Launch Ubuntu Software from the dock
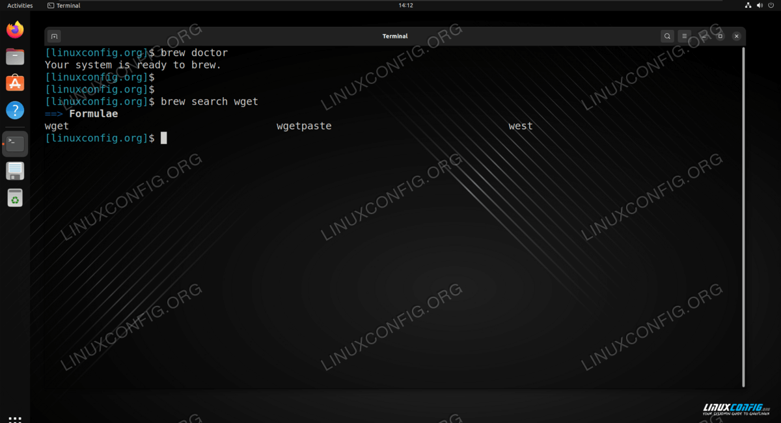This screenshot has height=423, width=781. coord(15,83)
